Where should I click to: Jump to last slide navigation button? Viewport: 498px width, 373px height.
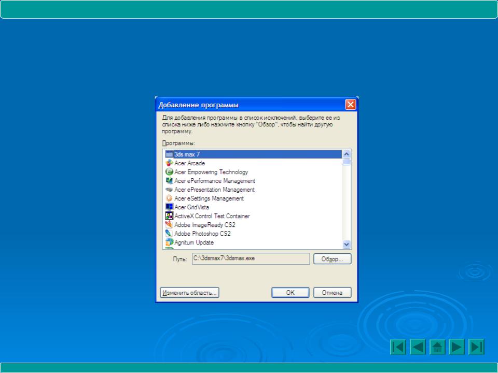click(x=476, y=347)
